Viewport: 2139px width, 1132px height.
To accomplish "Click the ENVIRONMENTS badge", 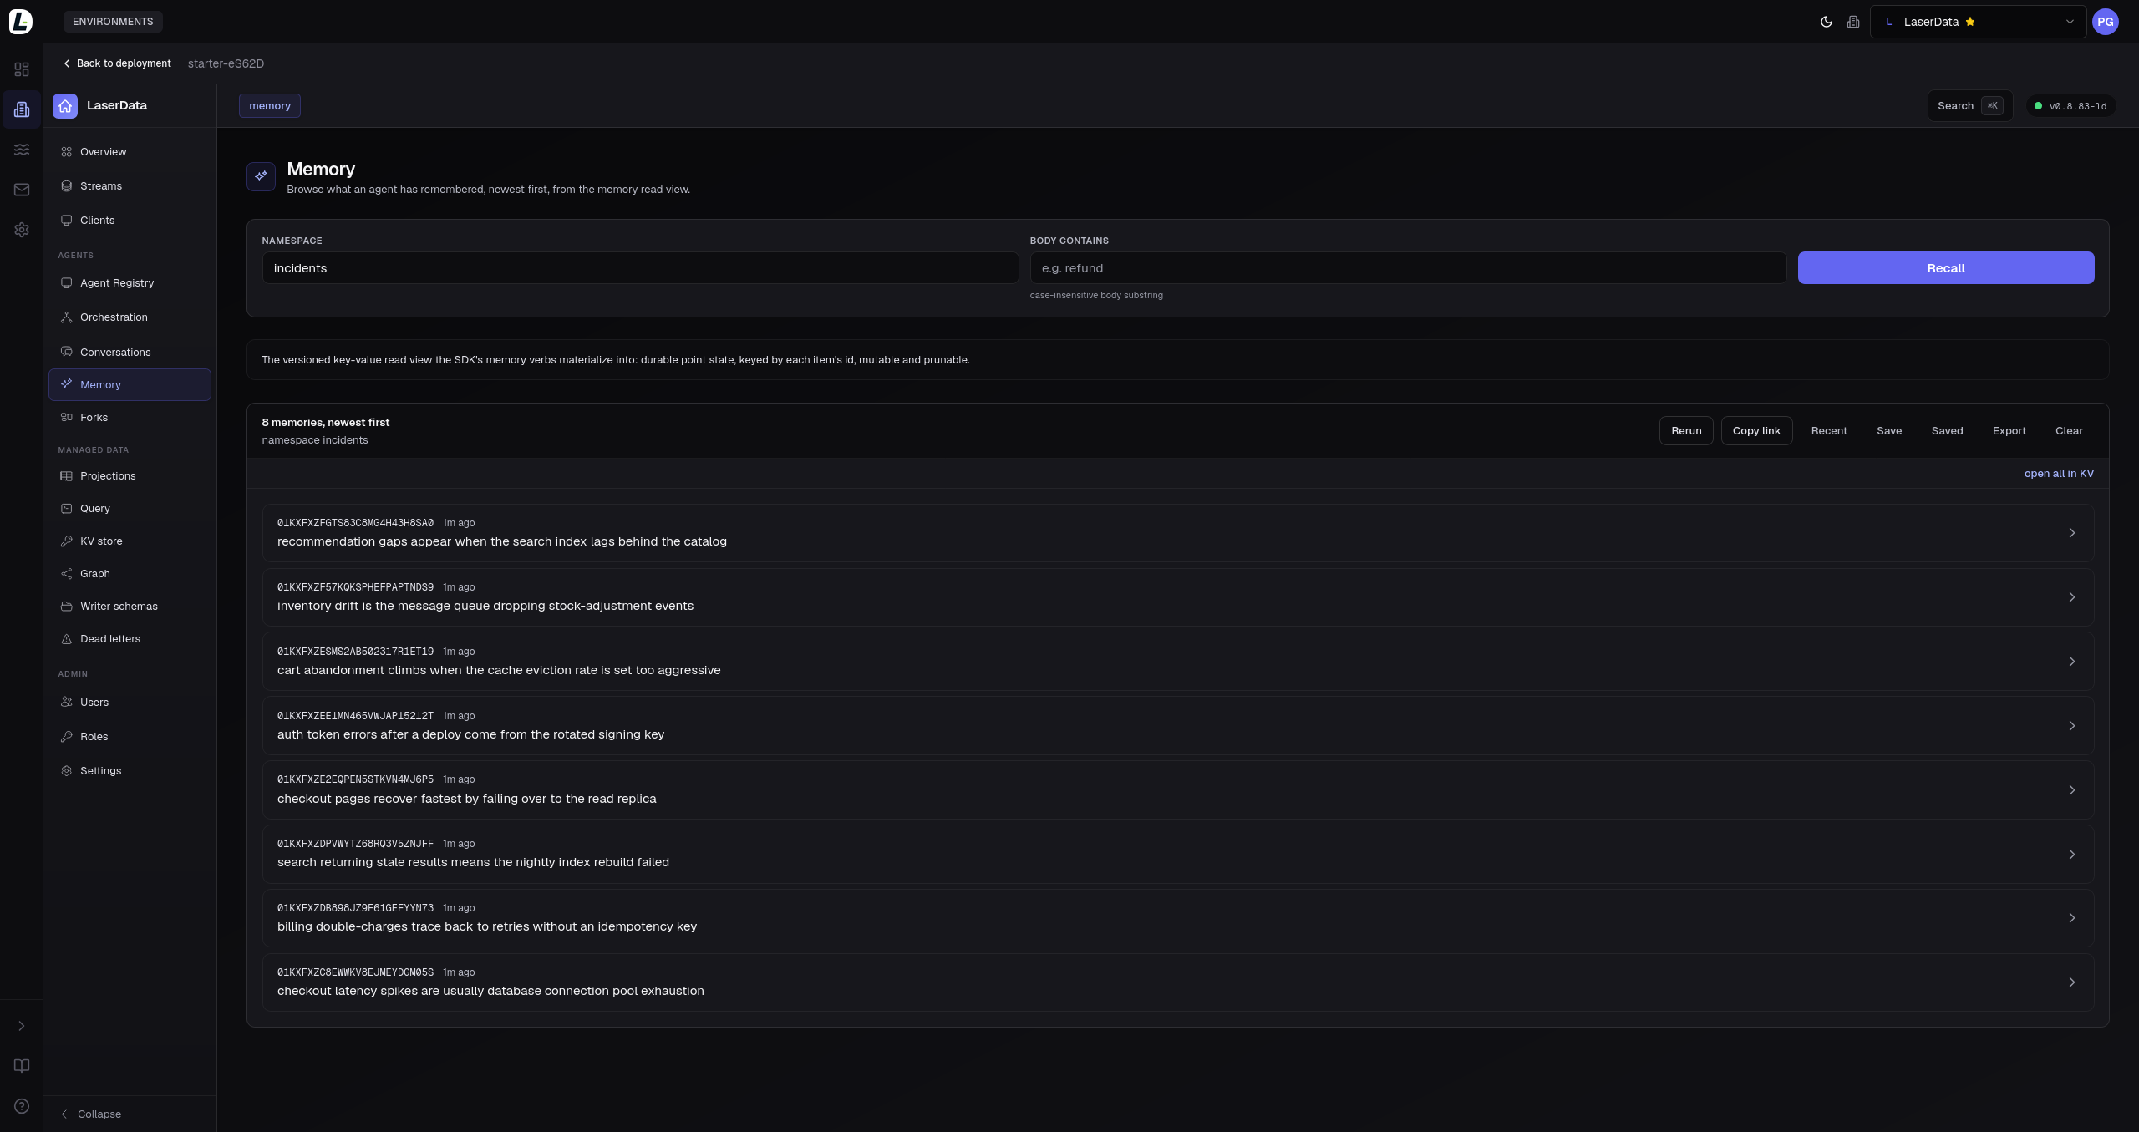I will click(x=113, y=22).
